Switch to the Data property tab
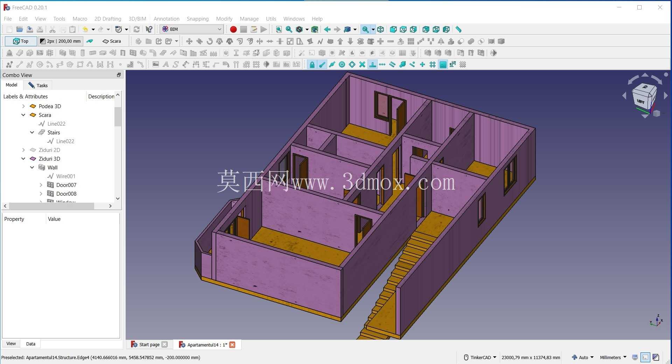 coord(30,344)
